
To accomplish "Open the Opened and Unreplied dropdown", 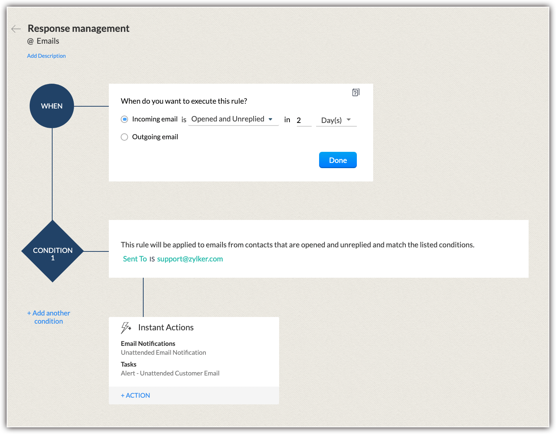I will pos(233,119).
